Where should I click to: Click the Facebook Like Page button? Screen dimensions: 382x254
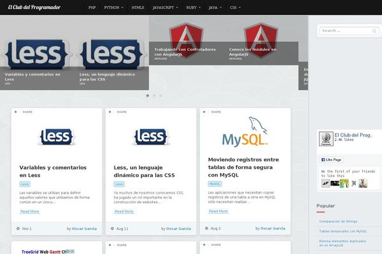point(331,159)
